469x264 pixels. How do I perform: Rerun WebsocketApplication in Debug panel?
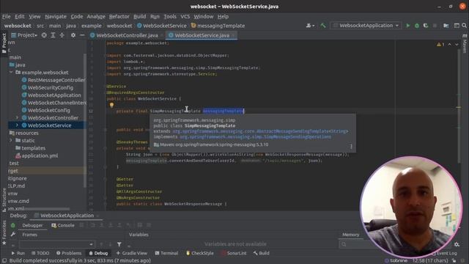point(13,225)
